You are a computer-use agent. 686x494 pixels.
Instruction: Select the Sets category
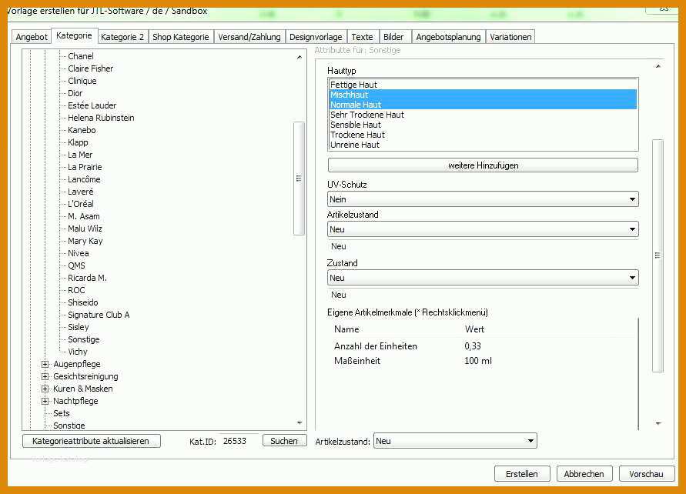click(x=62, y=413)
